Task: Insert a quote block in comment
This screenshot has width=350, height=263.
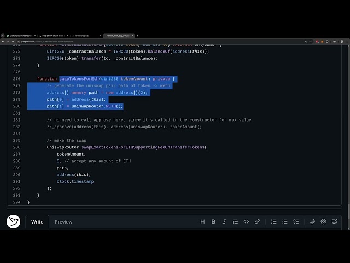Action: click(235, 221)
